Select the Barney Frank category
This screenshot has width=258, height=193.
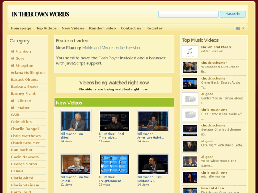(x=23, y=94)
